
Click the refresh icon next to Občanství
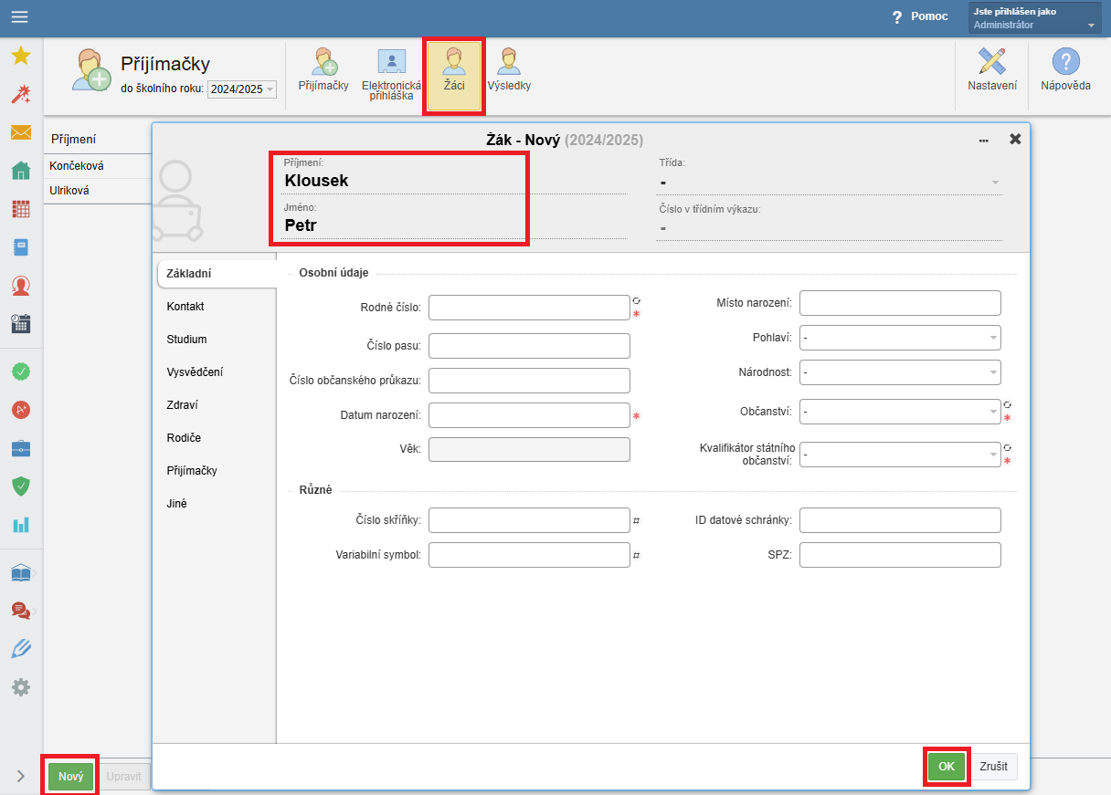1007,404
